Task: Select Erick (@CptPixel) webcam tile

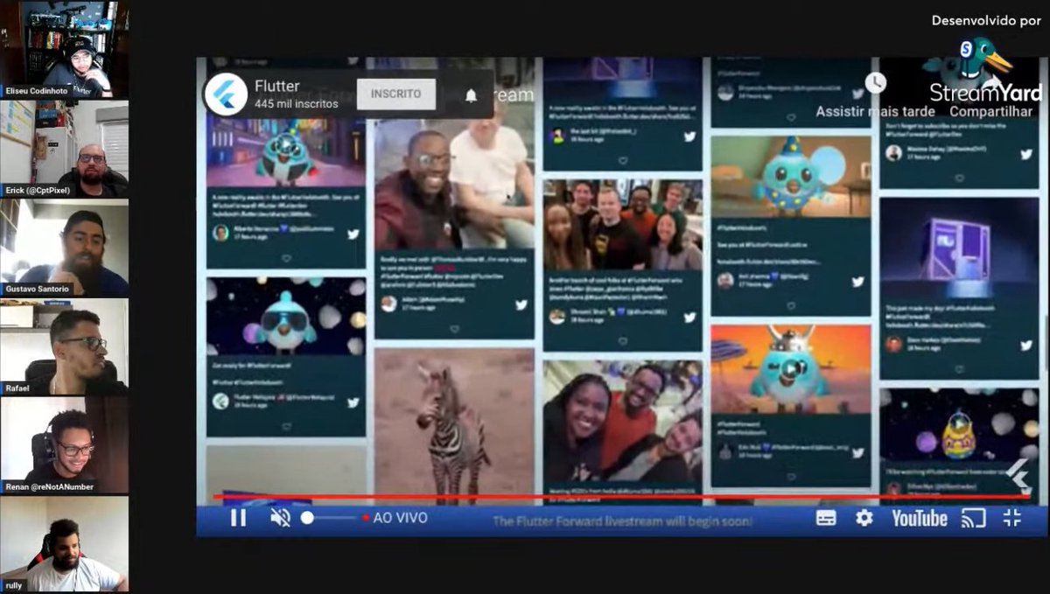Action: (65, 149)
